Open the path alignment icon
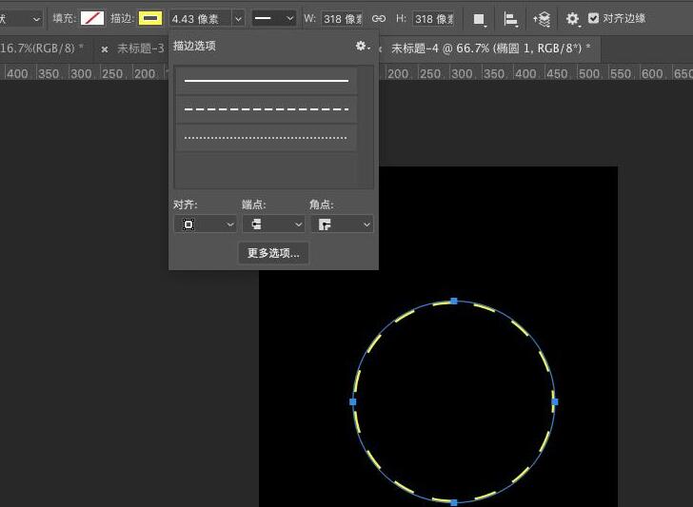Viewport: 693px width, 507px height. point(510,19)
